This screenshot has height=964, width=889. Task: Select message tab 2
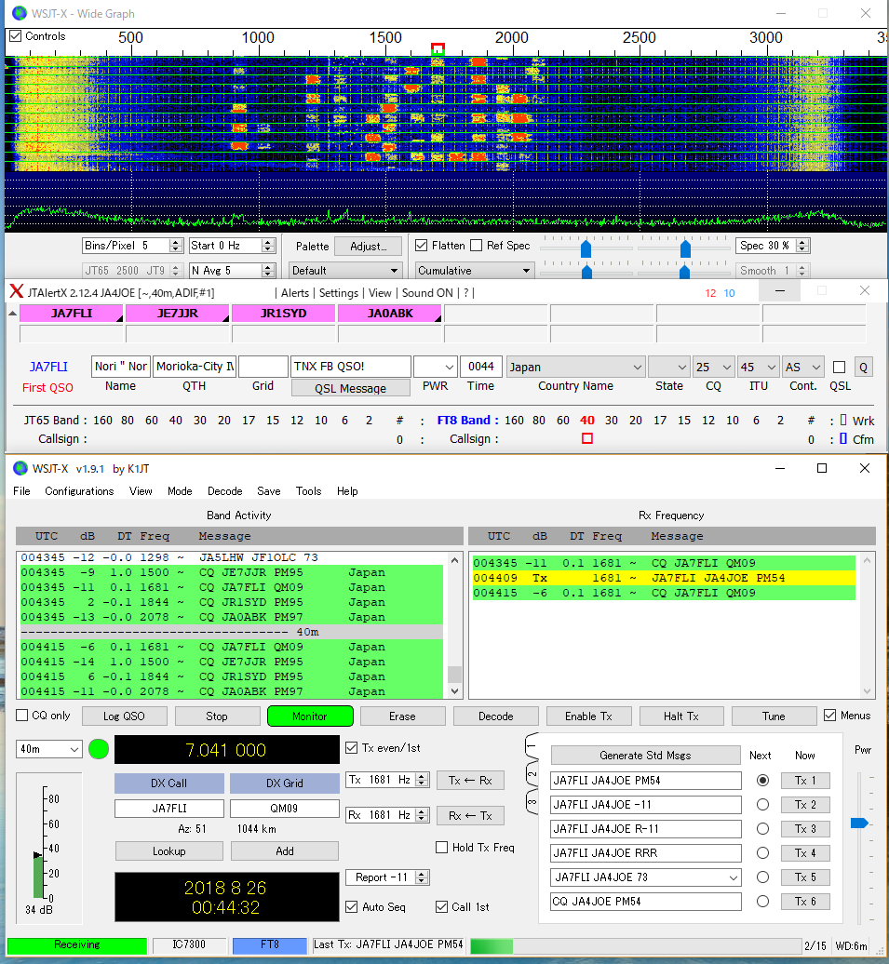[x=532, y=774]
